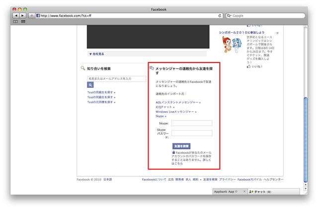The width and height of the screenshot is (318, 209).
Task: Click the scrollbar down arrow
Action: [306, 189]
